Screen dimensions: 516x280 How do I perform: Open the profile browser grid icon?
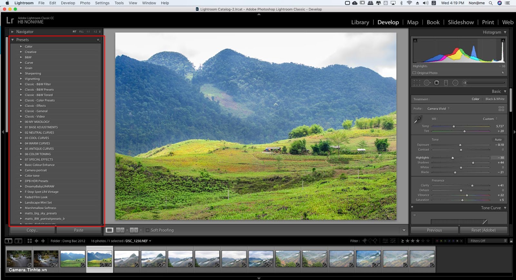point(501,109)
